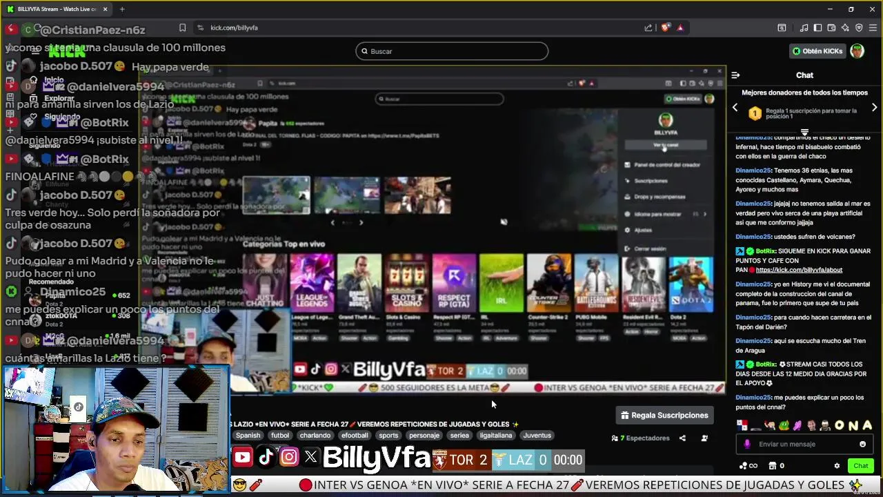Expand top donors leaderboard handle

point(804,131)
